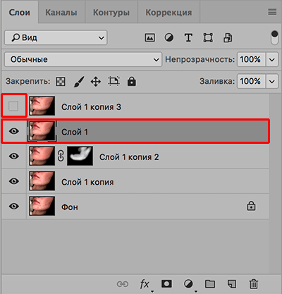Screen dimensions: 282x294
Task: Lock position move arrows icon
Action: pyautogui.click(x=96, y=82)
